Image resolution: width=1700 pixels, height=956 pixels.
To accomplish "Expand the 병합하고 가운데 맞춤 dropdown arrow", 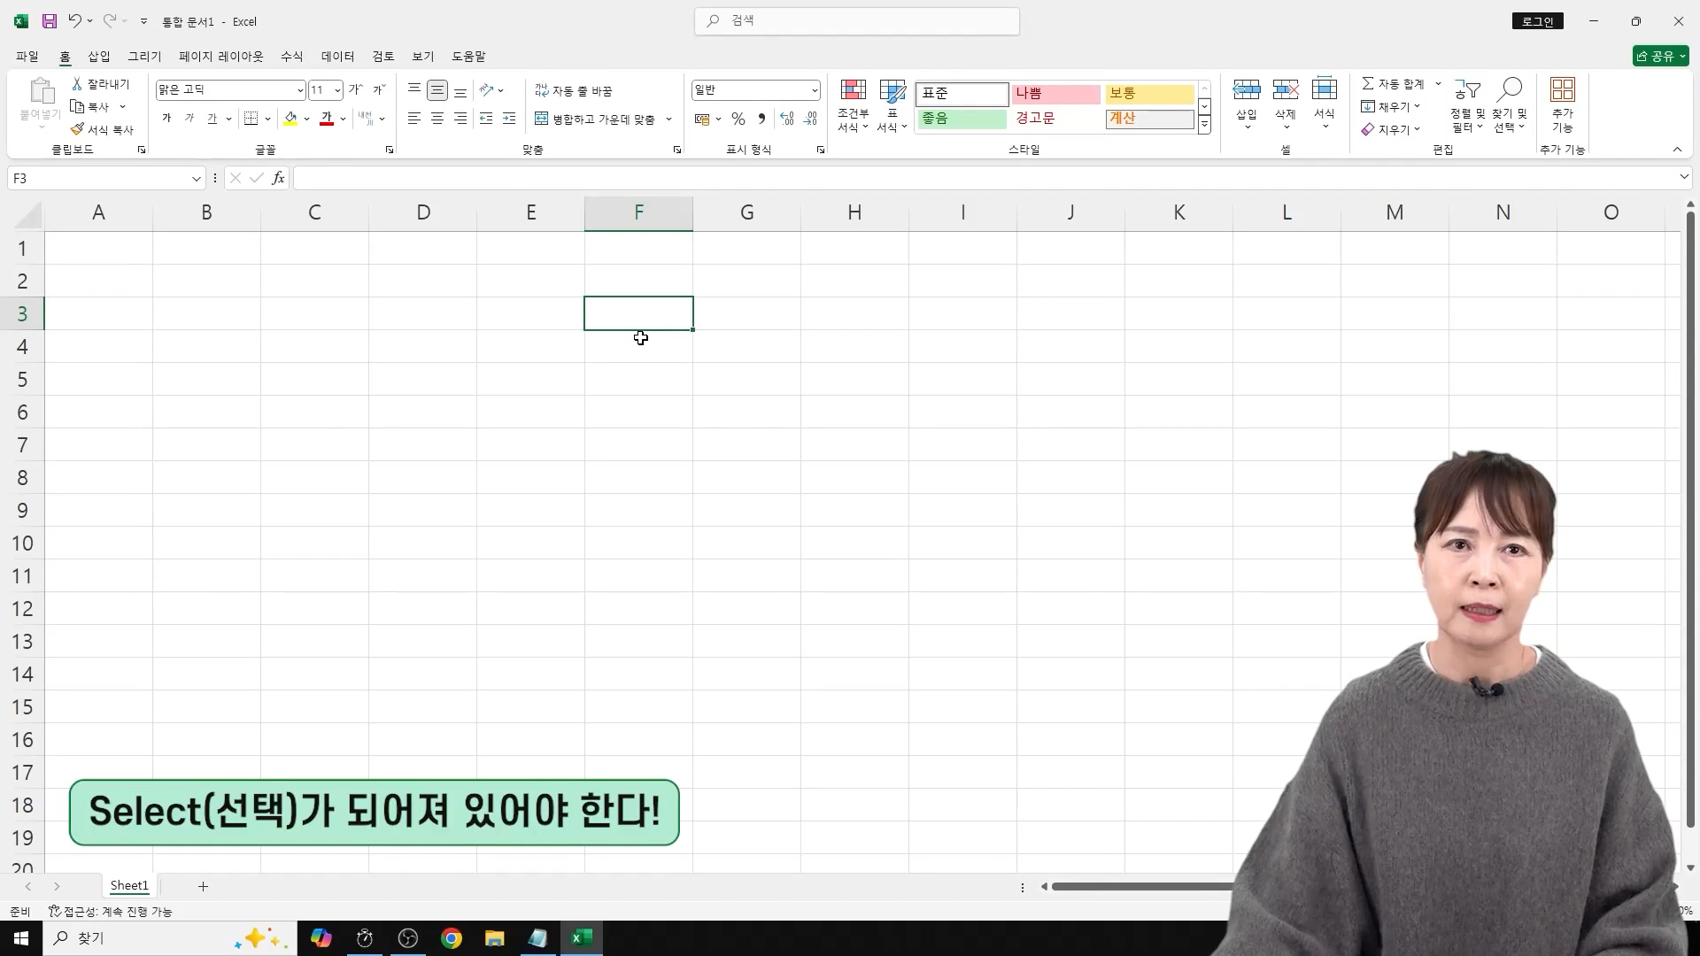I will click(670, 119).
